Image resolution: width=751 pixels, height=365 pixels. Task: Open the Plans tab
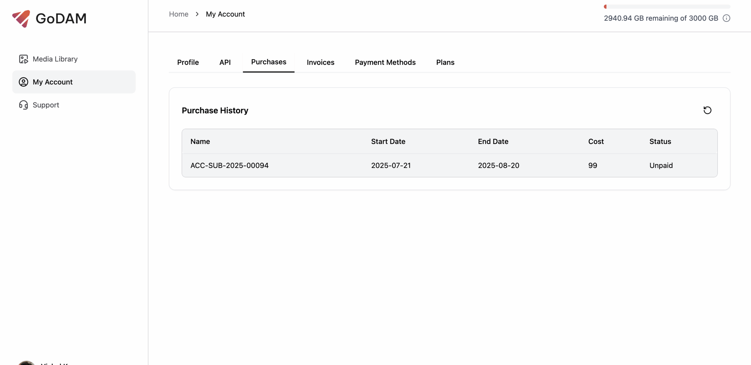click(445, 62)
